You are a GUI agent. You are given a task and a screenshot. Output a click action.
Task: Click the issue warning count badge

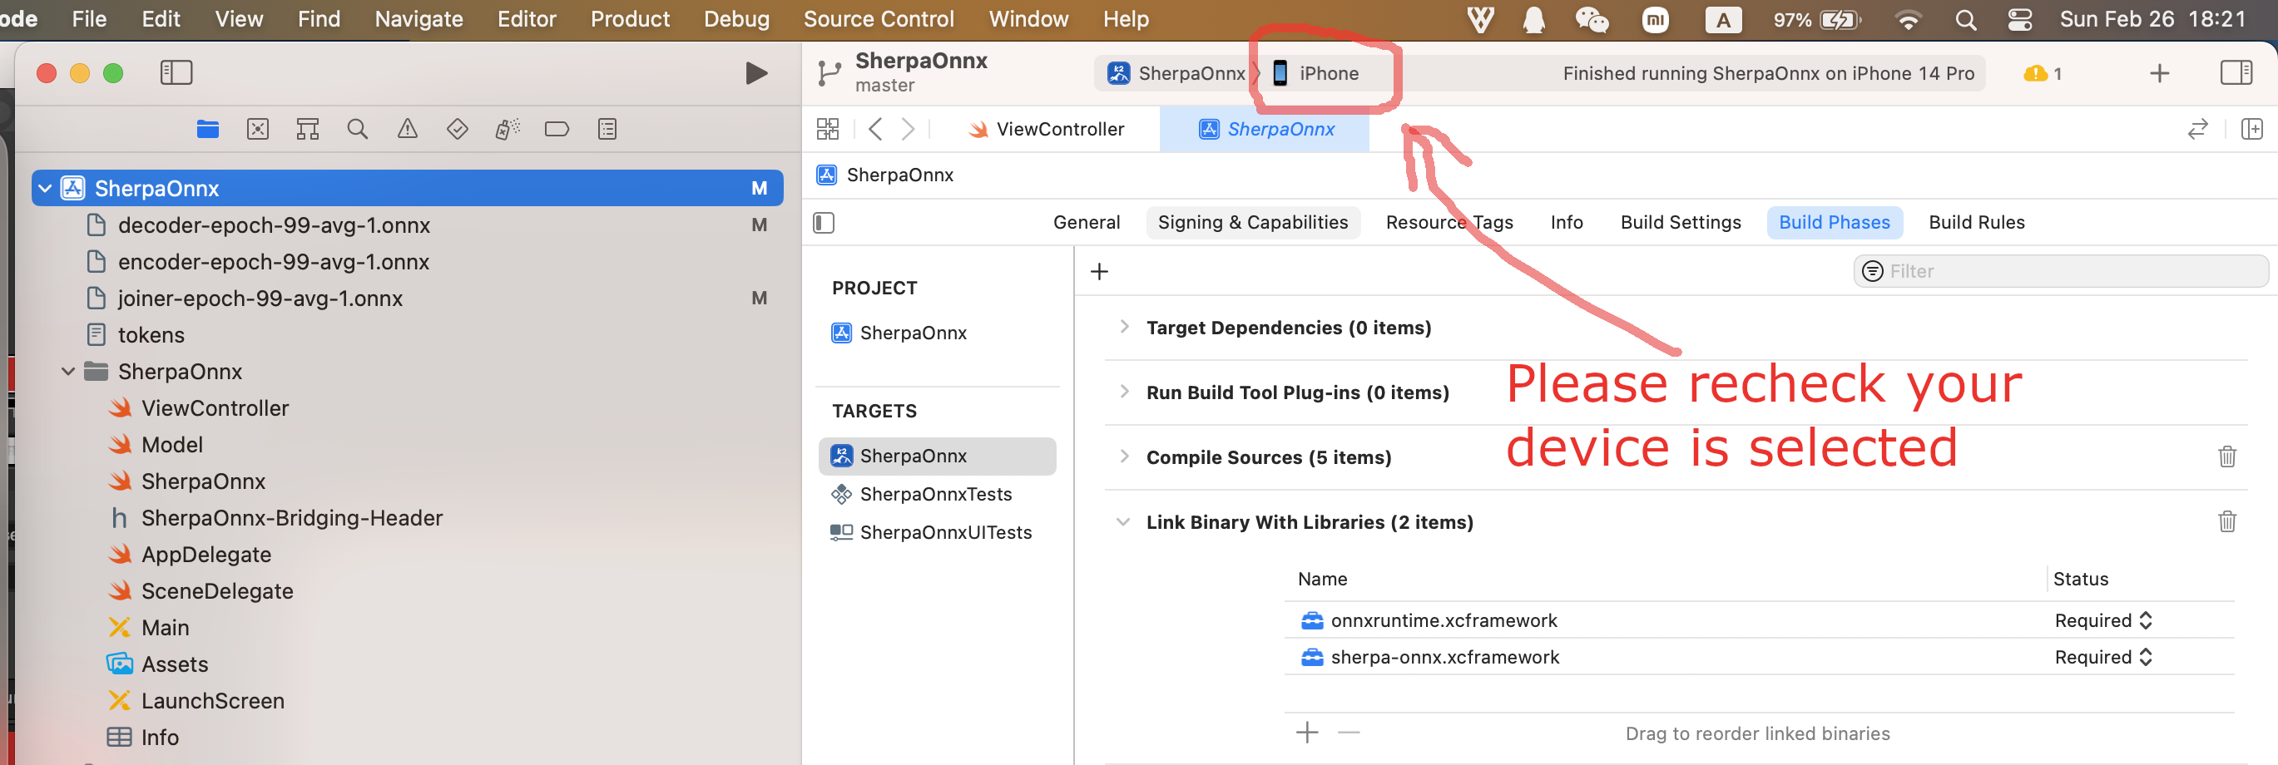tap(2043, 73)
